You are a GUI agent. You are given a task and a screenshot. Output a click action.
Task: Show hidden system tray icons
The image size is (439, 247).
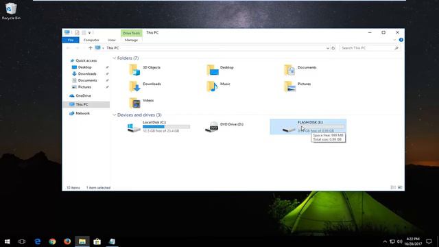click(385, 242)
